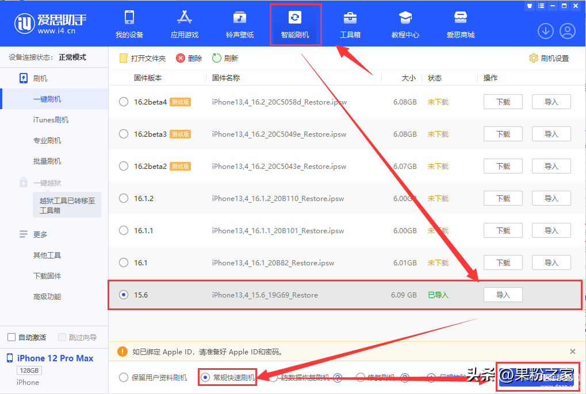The height and width of the screenshot is (394, 586).
Task: Select the 16.1.2 firmware radio button
Action: 124,198
